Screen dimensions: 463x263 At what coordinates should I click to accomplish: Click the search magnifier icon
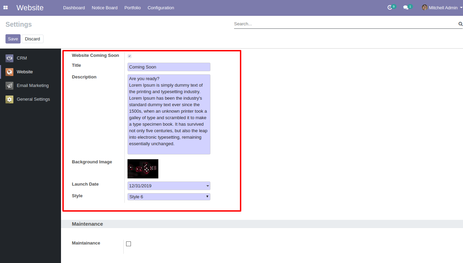pos(460,24)
